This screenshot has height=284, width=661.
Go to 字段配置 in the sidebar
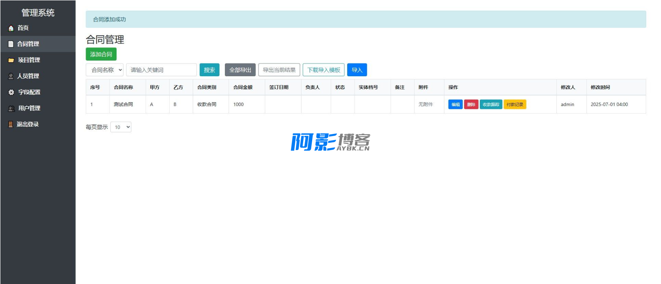pyautogui.click(x=29, y=92)
